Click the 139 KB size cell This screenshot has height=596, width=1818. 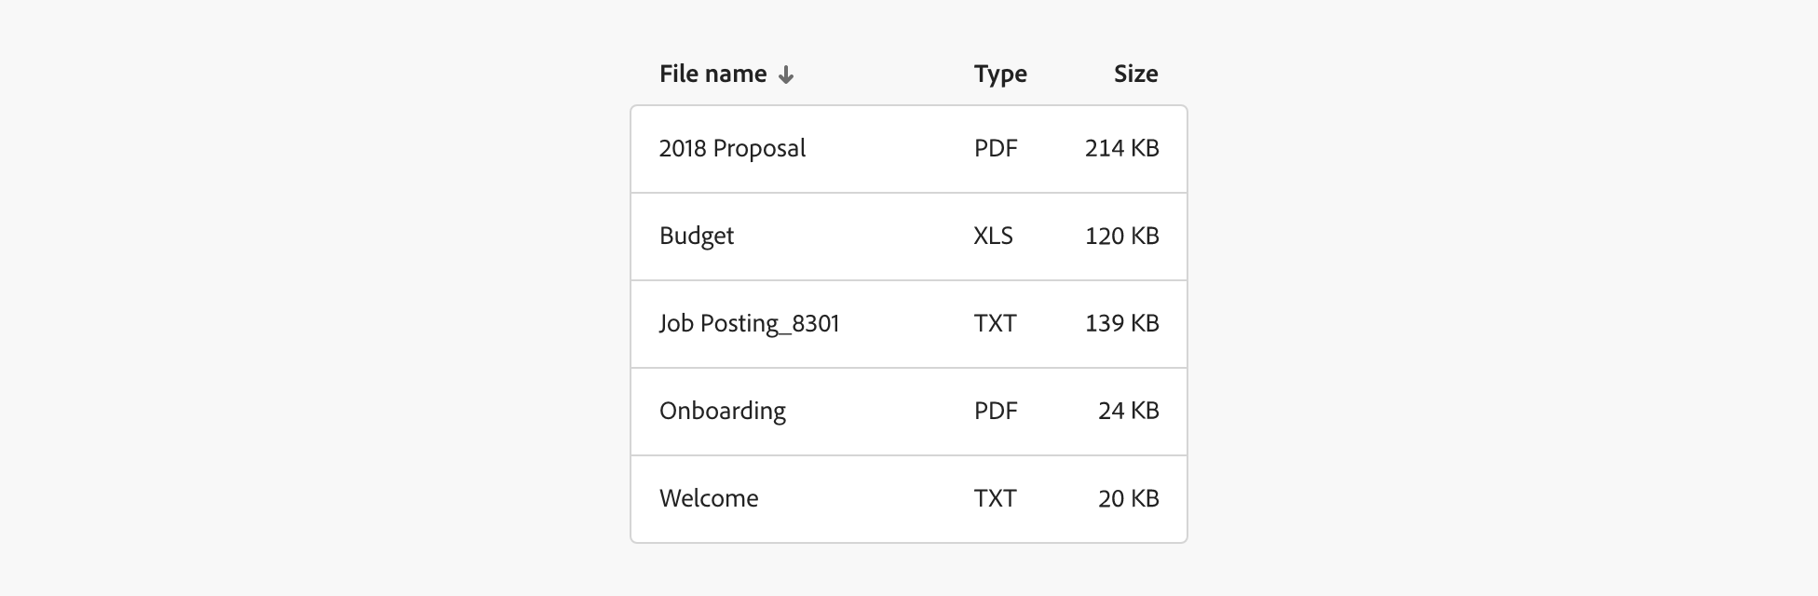[1121, 324]
